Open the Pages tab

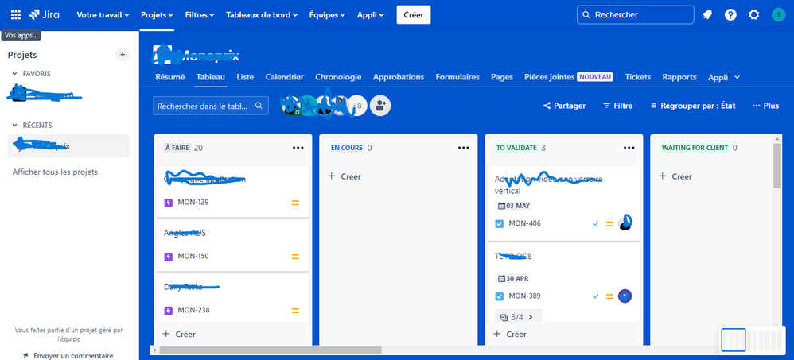coord(502,77)
